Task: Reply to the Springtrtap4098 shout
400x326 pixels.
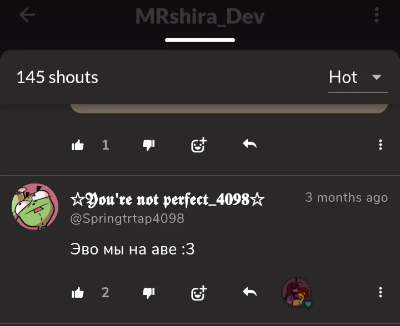Action: pyautogui.click(x=250, y=292)
